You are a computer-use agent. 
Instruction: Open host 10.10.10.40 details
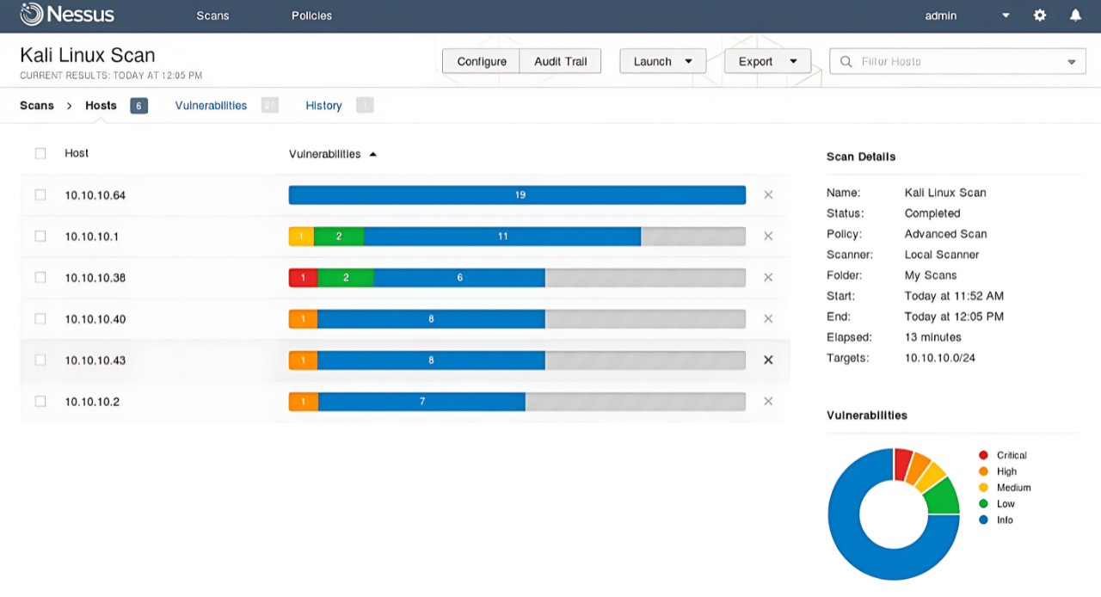[x=95, y=319]
